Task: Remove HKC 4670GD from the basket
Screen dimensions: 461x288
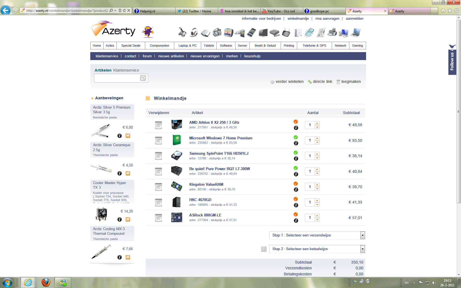Action: [158, 202]
